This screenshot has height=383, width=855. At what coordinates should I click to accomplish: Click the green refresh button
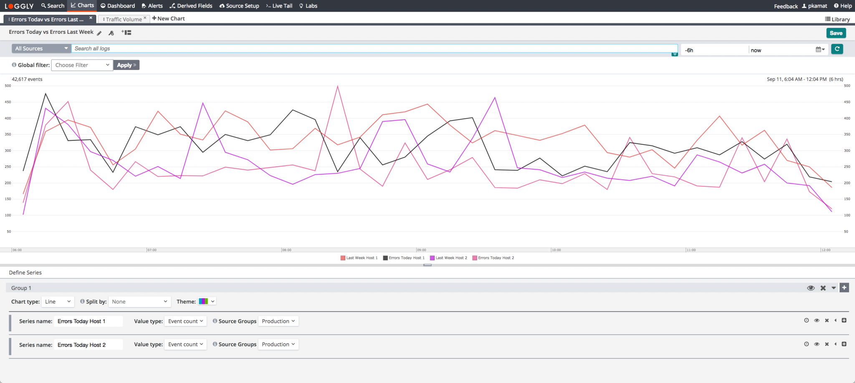(837, 49)
